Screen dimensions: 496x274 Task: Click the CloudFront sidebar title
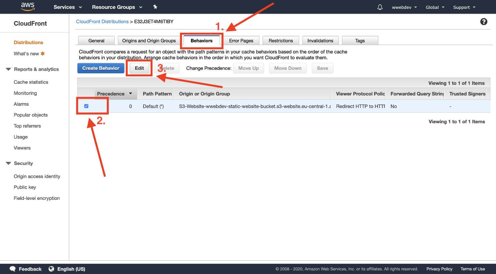30,23
